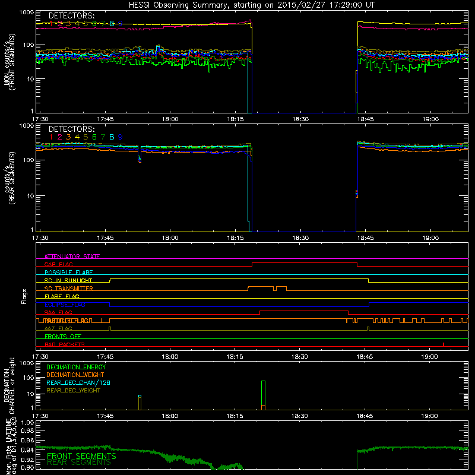Click the DECIMATION_ENERGY legend entry

[x=76, y=367]
